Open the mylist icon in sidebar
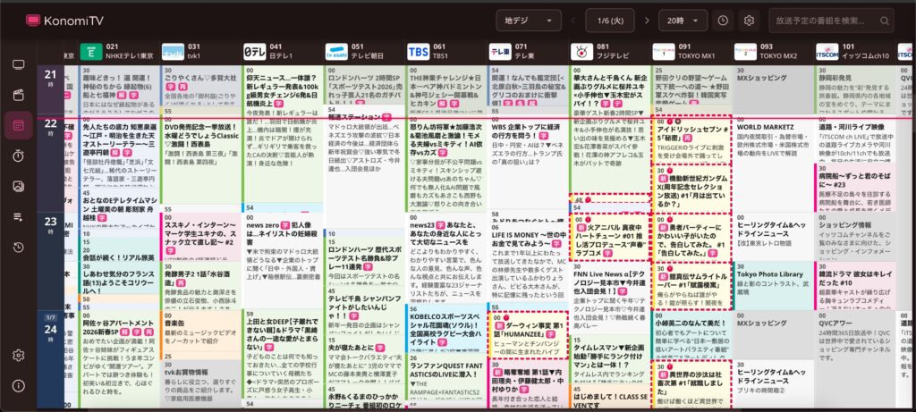 pyautogui.click(x=18, y=216)
